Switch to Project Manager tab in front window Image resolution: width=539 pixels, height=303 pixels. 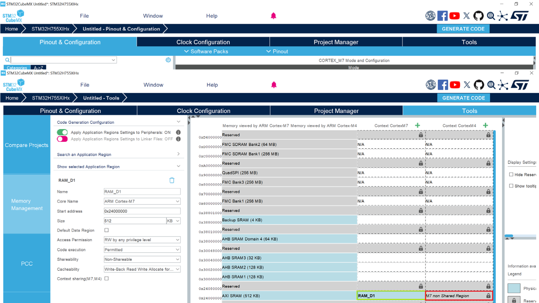click(336, 111)
